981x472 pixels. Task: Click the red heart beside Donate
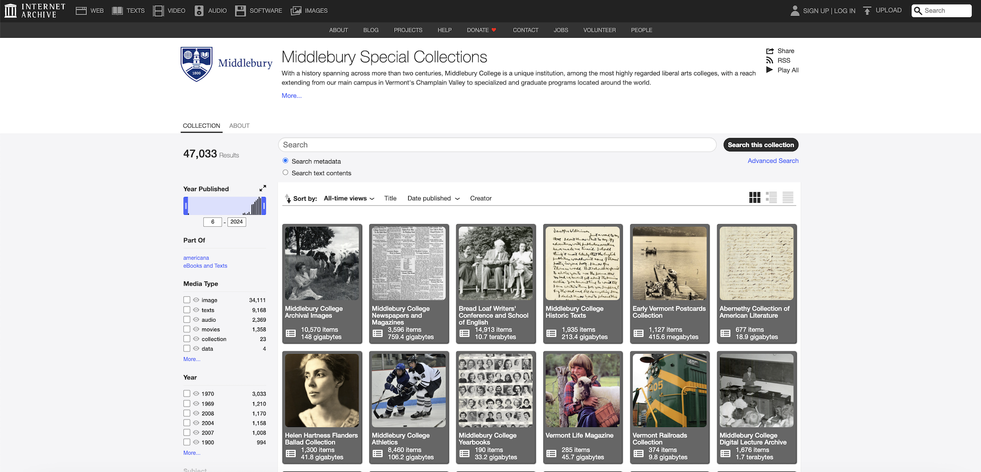point(494,30)
